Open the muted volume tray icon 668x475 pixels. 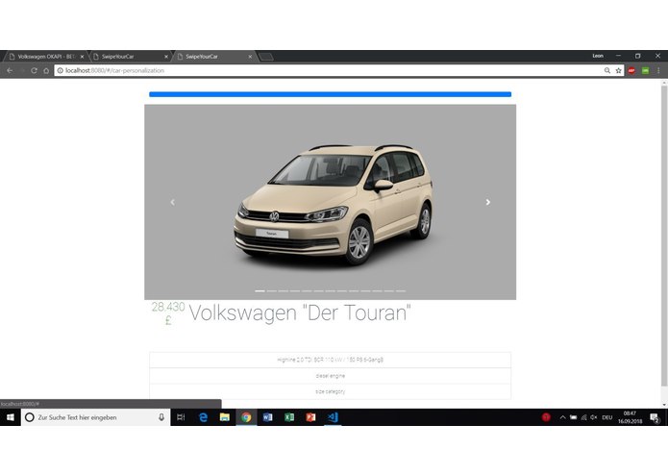(x=594, y=417)
